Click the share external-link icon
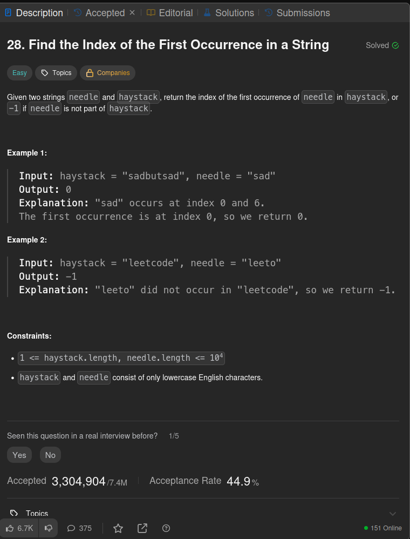This screenshot has height=539, width=410. 142,528
